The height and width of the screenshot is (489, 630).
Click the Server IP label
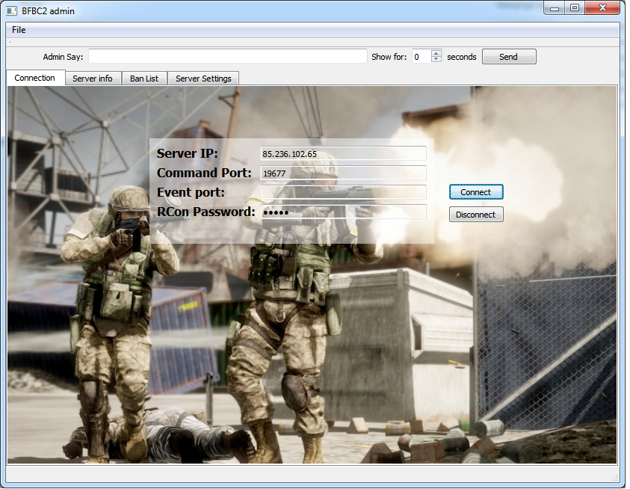[188, 153]
